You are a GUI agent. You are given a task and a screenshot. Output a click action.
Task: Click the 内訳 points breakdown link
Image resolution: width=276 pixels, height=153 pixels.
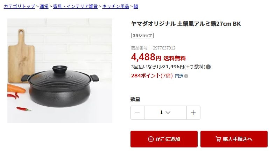click(x=179, y=76)
